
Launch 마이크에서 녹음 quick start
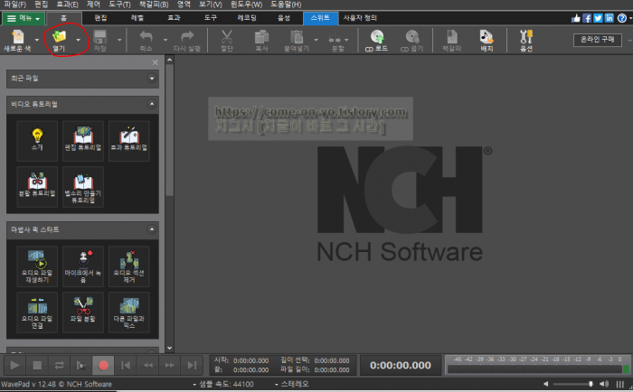pyautogui.click(x=84, y=266)
